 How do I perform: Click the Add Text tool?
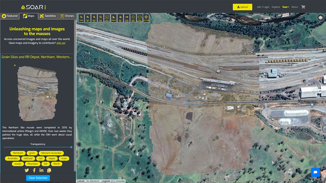[x=120, y=18]
